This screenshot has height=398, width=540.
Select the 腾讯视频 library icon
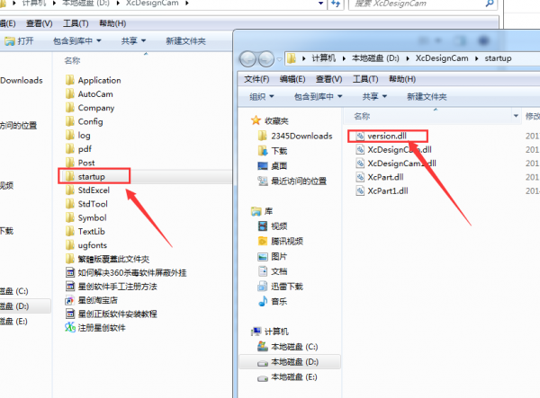pyautogui.click(x=263, y=242)
